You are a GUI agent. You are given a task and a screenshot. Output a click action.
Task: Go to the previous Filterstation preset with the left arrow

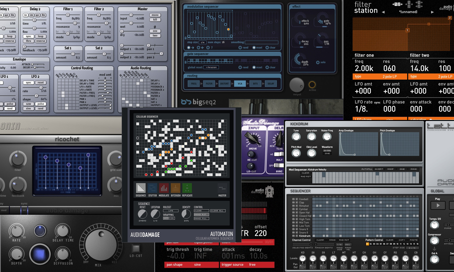pyautogui.click(x=383, y=12)
